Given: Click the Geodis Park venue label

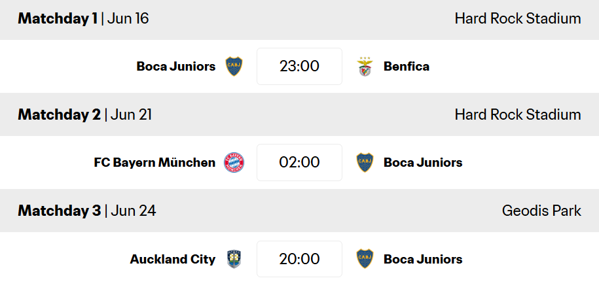Looking at the screenshot, I should click(541, 211).
